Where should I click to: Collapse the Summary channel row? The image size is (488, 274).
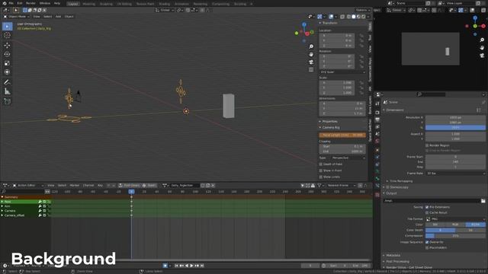click(x=2, y=197)
